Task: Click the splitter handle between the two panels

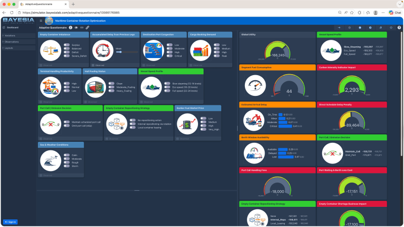Action: coord(237,128)
